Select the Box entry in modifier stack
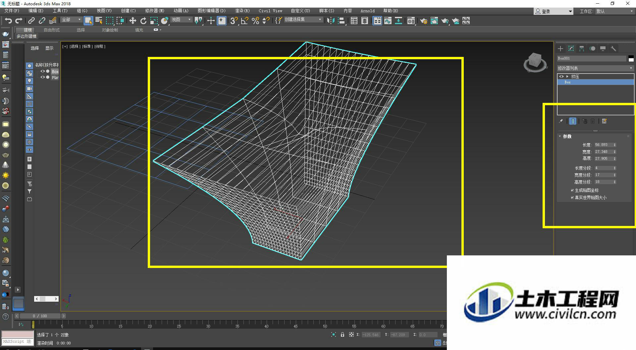The height and width of the screenshot is (350, 636). tap(595, 82)
